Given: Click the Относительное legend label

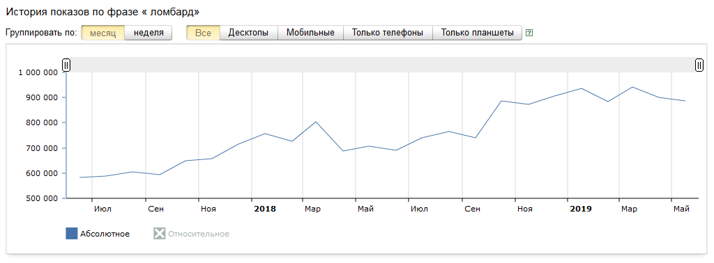Looking at the screenshot, I should (x=199, y=234).
